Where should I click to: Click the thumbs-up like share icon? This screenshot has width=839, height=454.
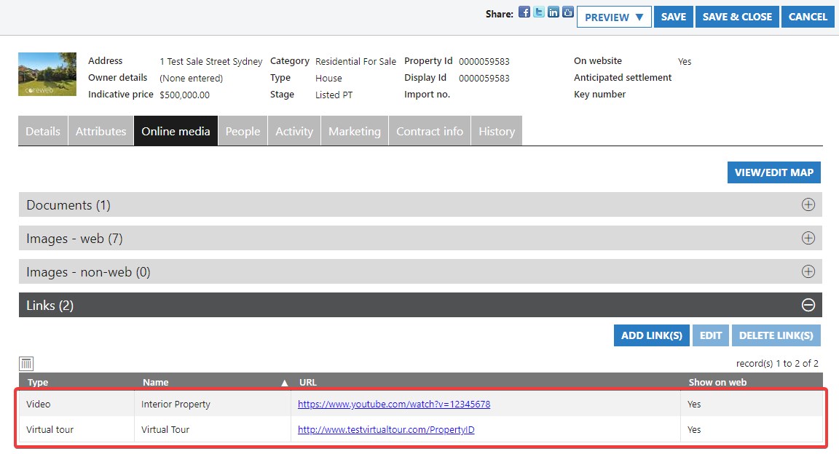pos(568,12)
